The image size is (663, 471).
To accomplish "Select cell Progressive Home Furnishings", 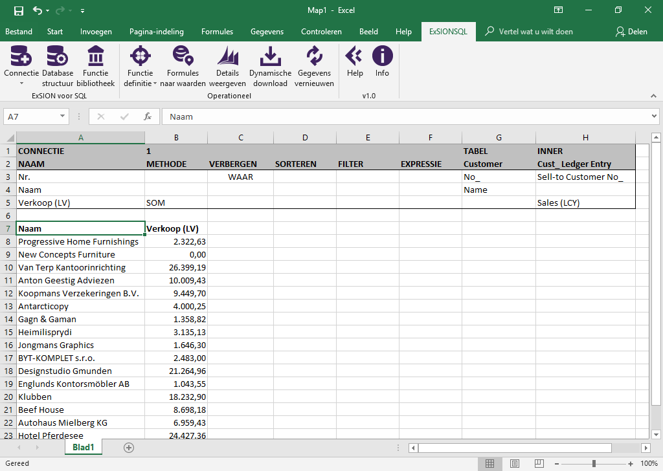I will (81, 241).
